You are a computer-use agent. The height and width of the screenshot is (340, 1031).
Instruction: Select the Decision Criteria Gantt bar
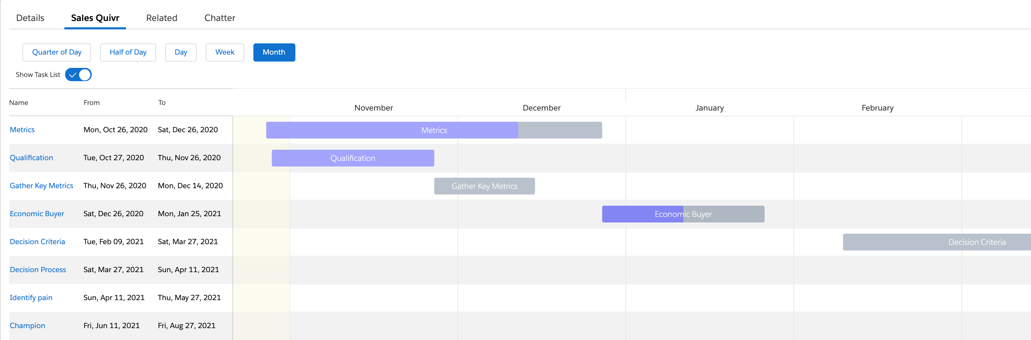coord(937,242)
